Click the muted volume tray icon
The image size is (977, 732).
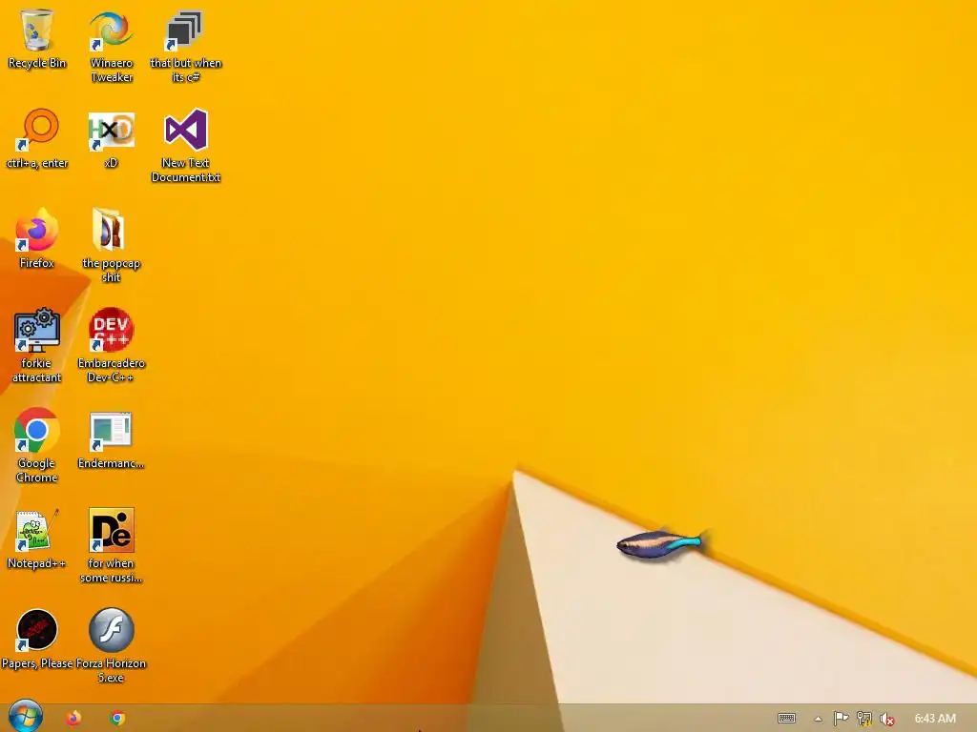point(886,719)
